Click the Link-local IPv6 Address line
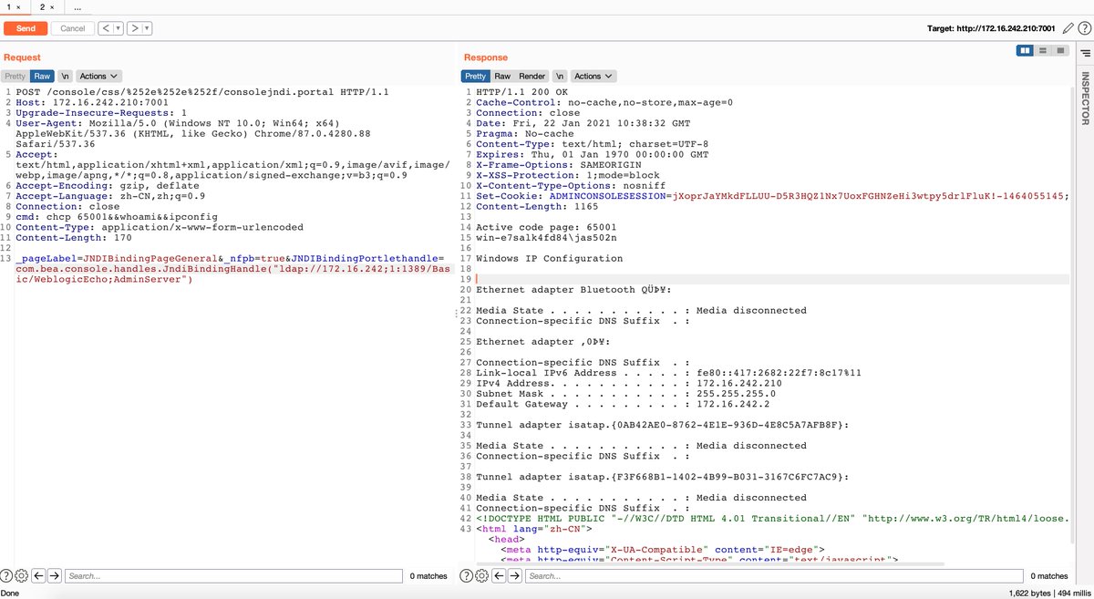This screenshot has height=599, width=1094. [x=668, y=373]
